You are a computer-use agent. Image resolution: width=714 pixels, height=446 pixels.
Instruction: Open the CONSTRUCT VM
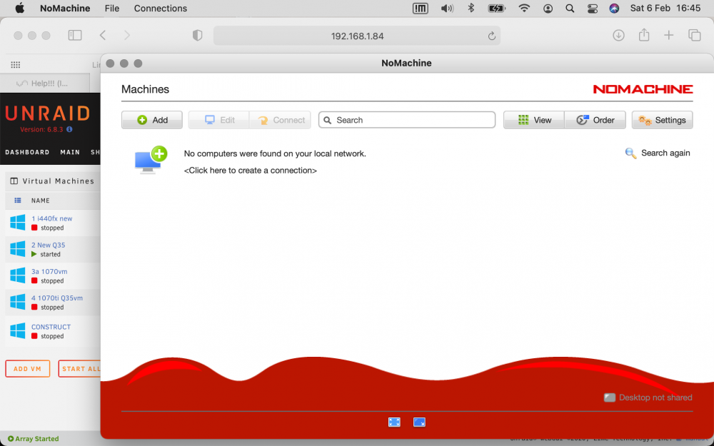tap(51, 327)
